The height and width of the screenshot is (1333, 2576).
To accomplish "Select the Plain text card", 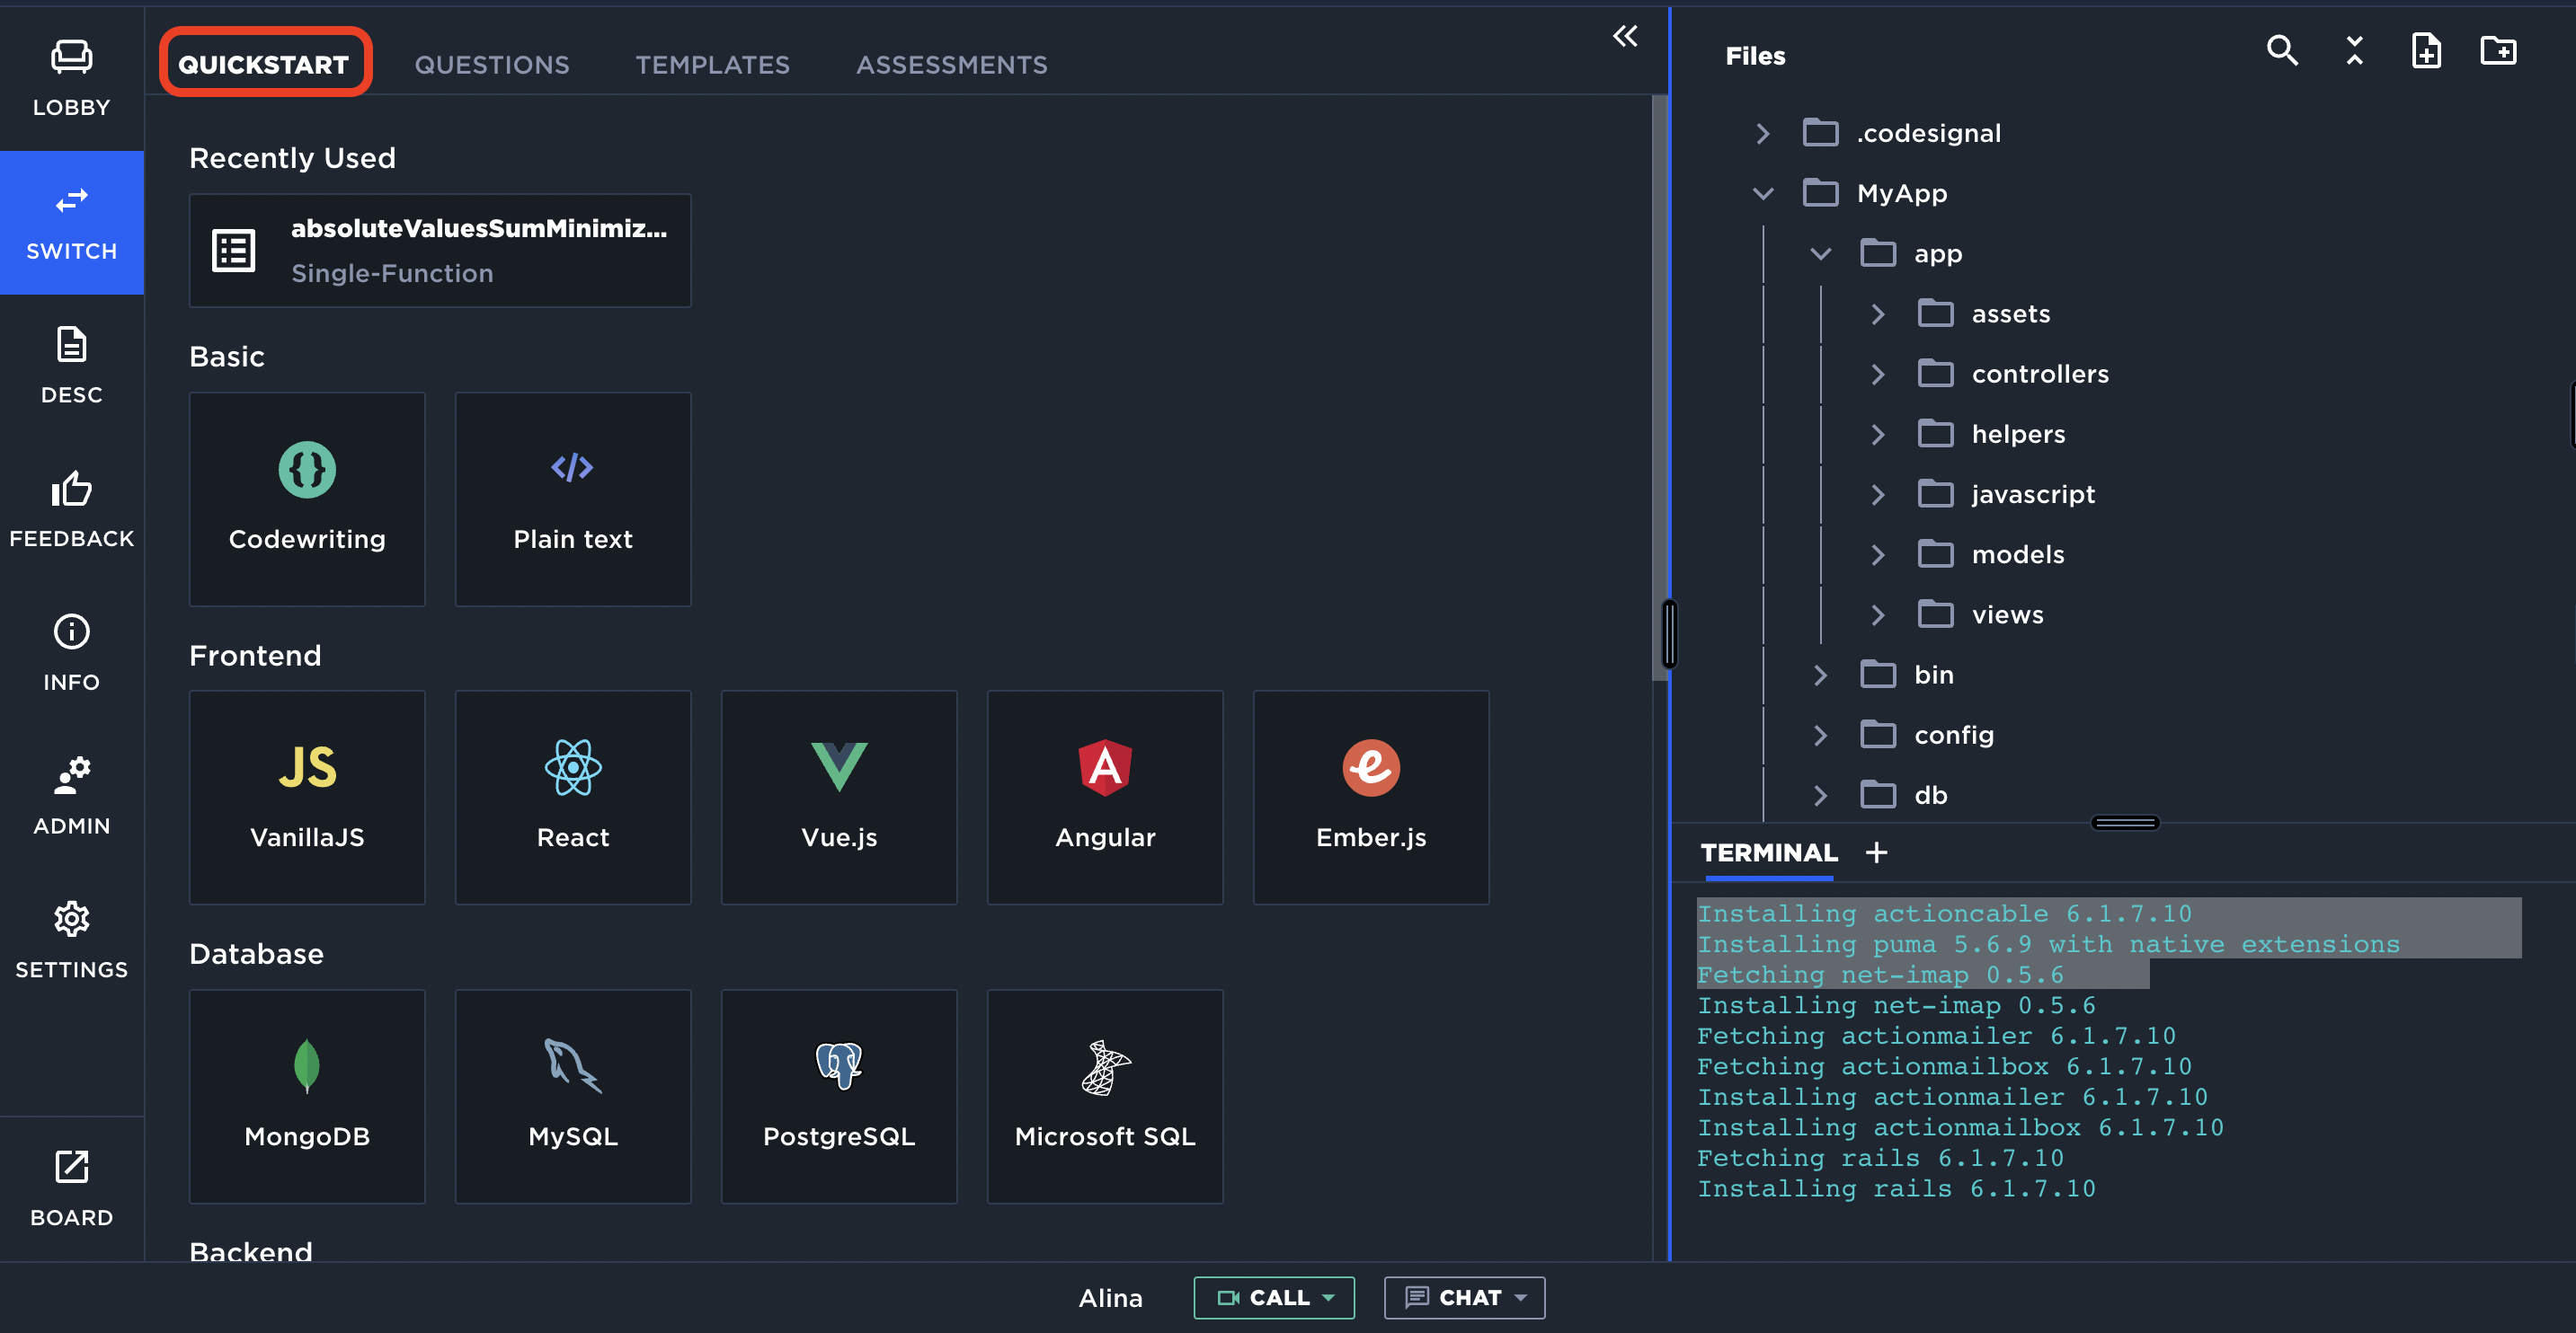I will click(573, 499).
